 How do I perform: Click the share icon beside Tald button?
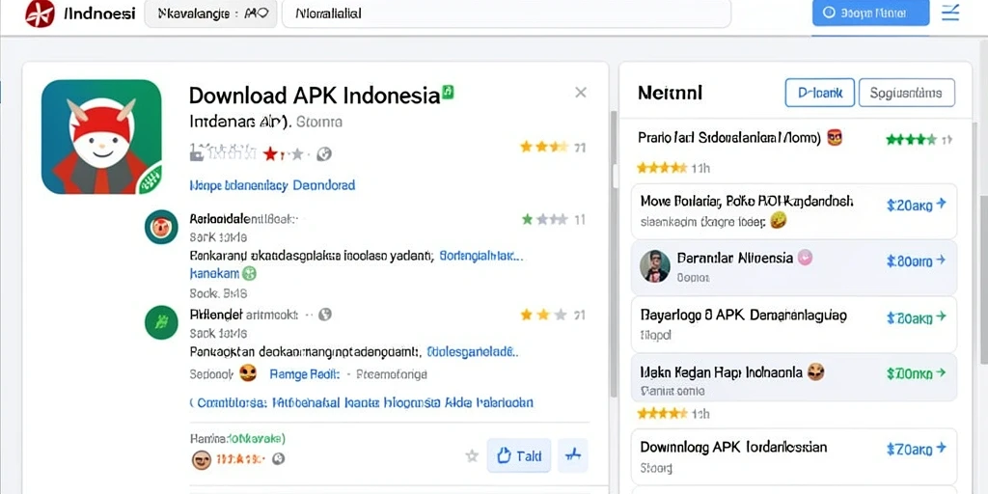pos(573,455)
